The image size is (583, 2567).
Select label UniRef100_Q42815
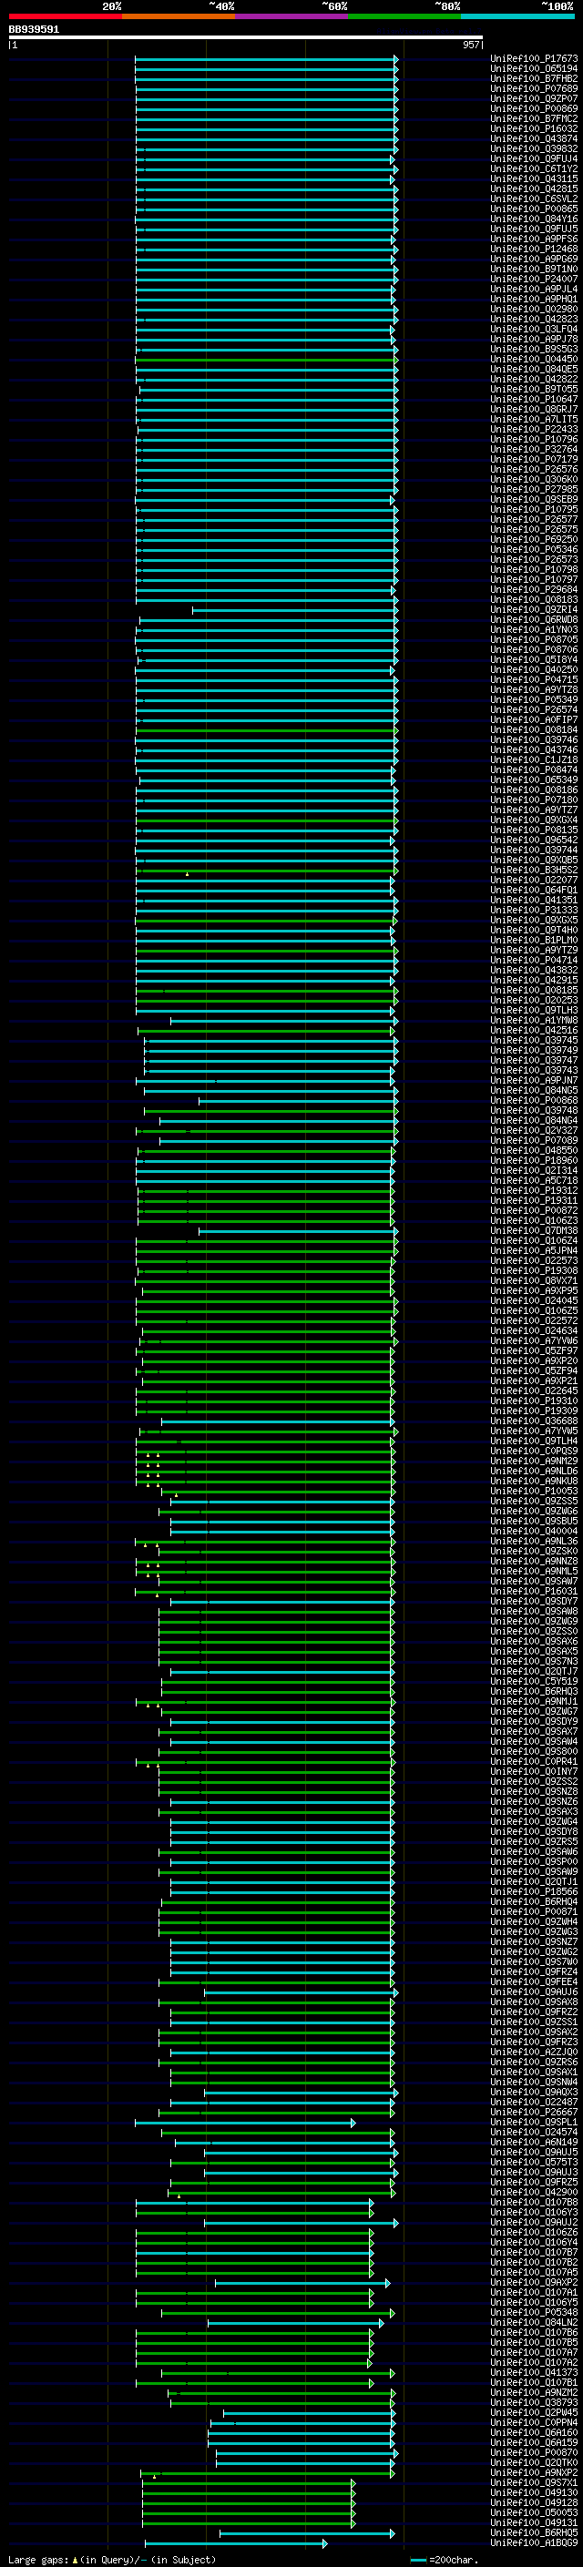(x=534, y=188)
